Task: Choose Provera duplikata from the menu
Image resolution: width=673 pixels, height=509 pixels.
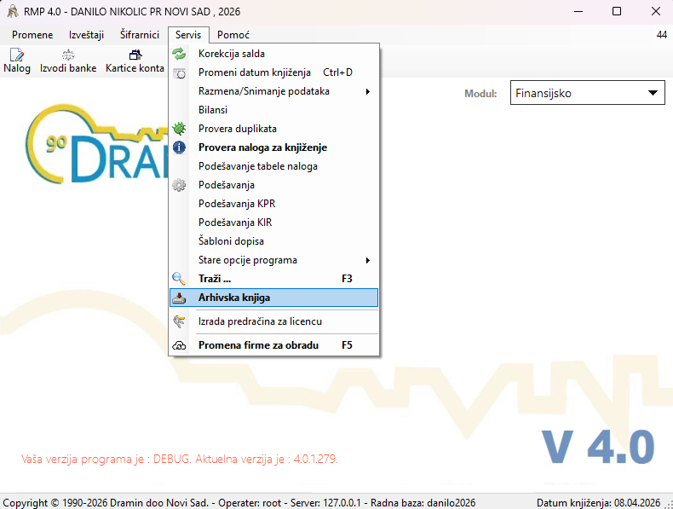Action: (x=273, y=129)
